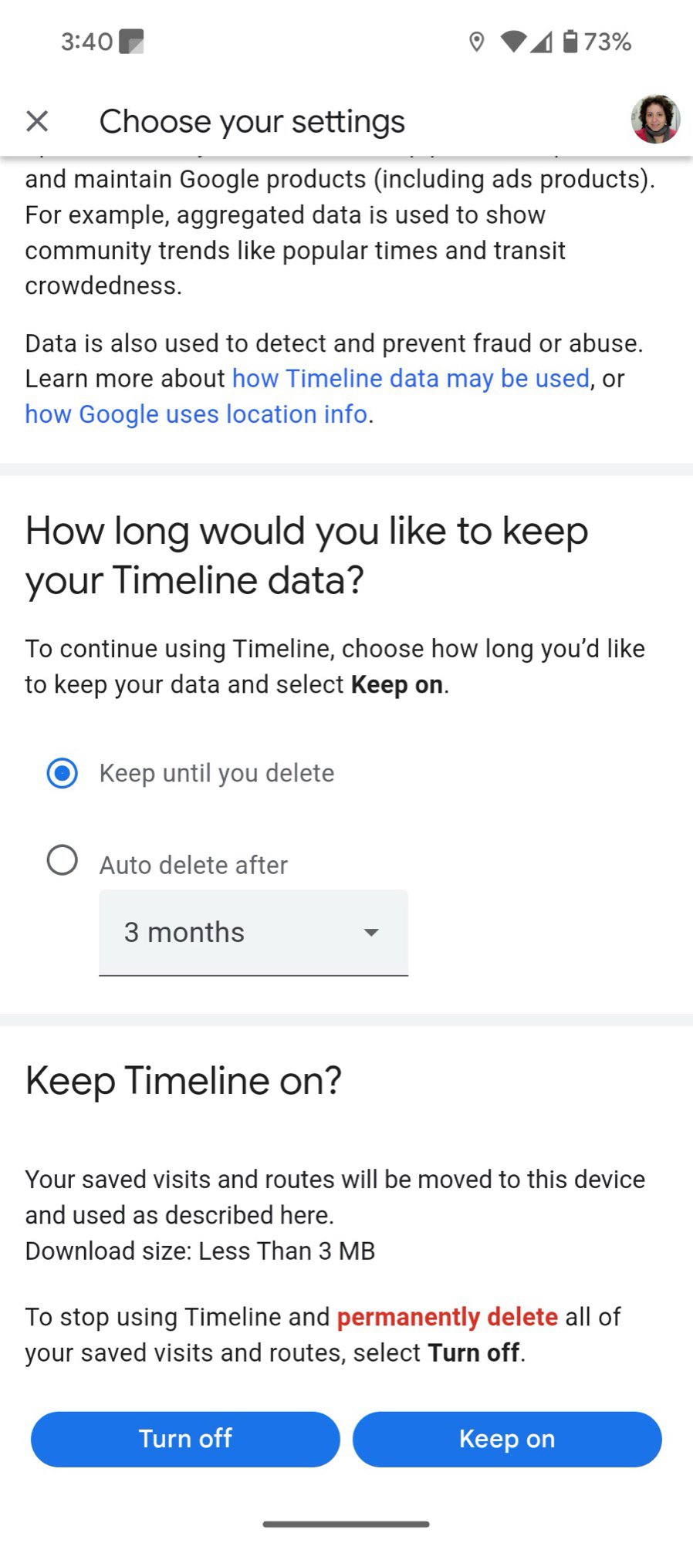Viewport: 693px width, 1543px height.
Task: Tap the 3:40 clock in status bar
Action: (86, 42)
